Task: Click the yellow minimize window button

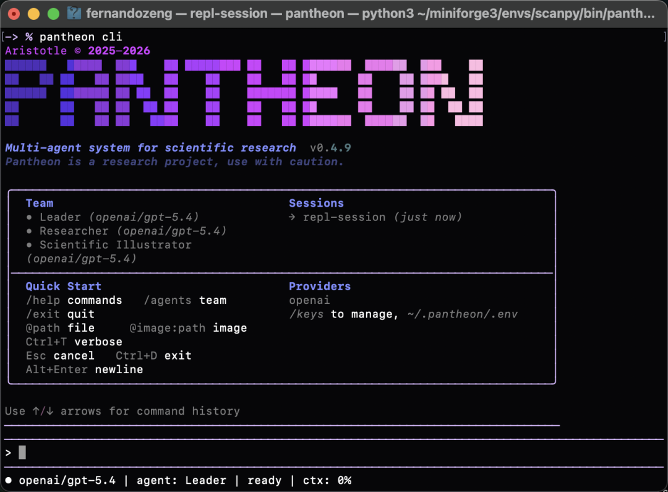Action: 33,13
